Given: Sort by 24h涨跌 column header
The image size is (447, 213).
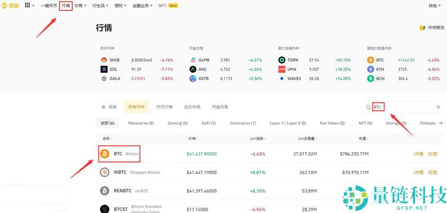Looking at the screenshot, I should click(257, 139).
